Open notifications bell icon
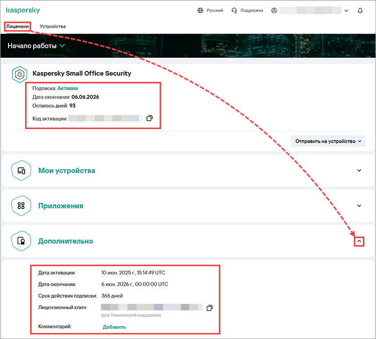 click(x=360, y=11)
